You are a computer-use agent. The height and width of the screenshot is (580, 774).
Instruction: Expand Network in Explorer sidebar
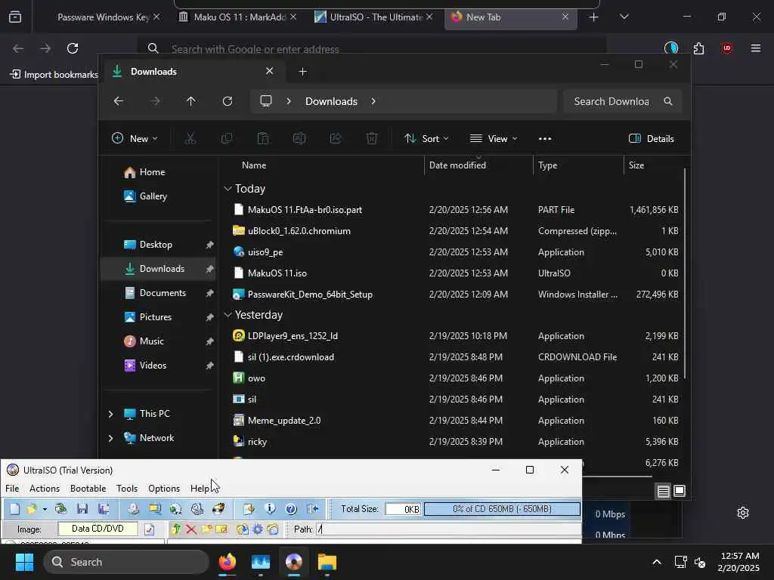(x=110, y=438)
